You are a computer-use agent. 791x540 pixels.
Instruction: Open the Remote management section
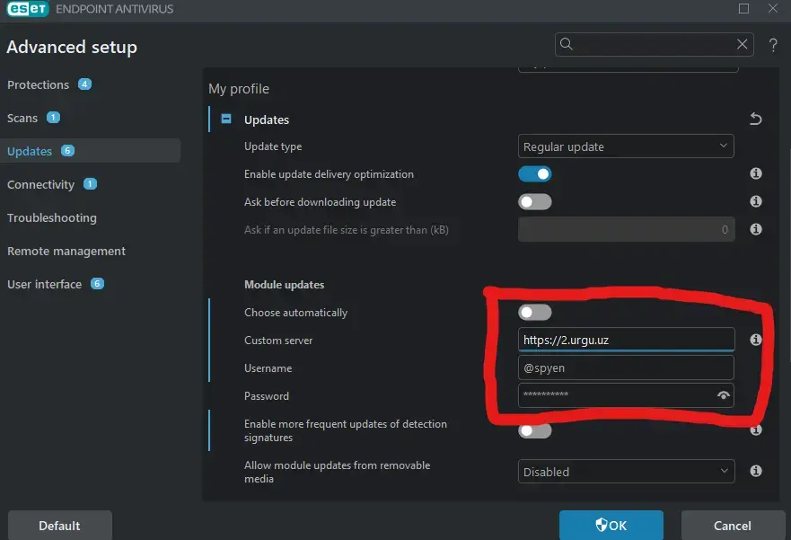coord(66,252)
